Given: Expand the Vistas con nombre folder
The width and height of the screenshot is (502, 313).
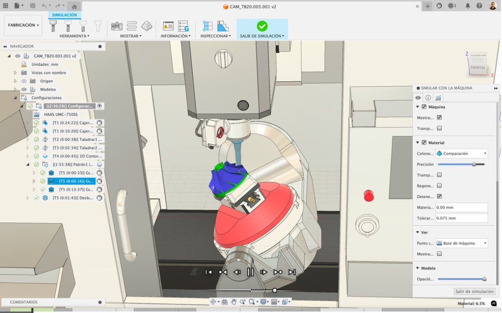Looking at the screenshot, I should (x=15, y=73).
